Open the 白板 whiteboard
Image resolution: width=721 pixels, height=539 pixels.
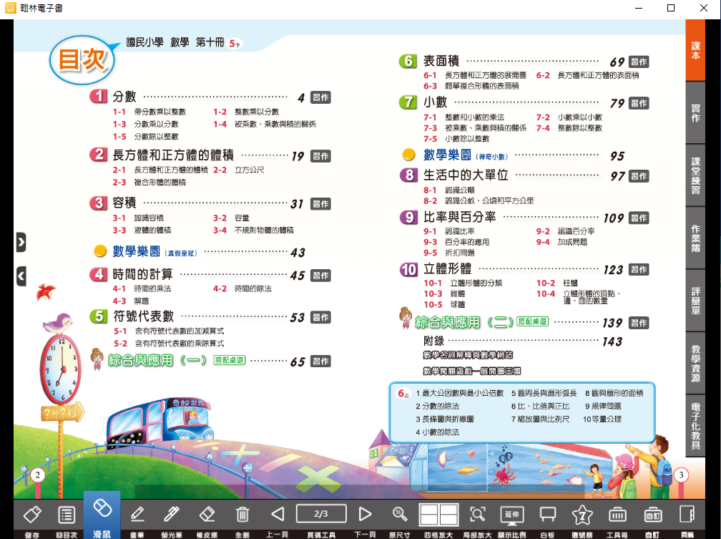[548, 514]
